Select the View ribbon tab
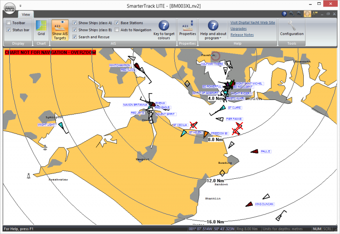 point(26,15)
